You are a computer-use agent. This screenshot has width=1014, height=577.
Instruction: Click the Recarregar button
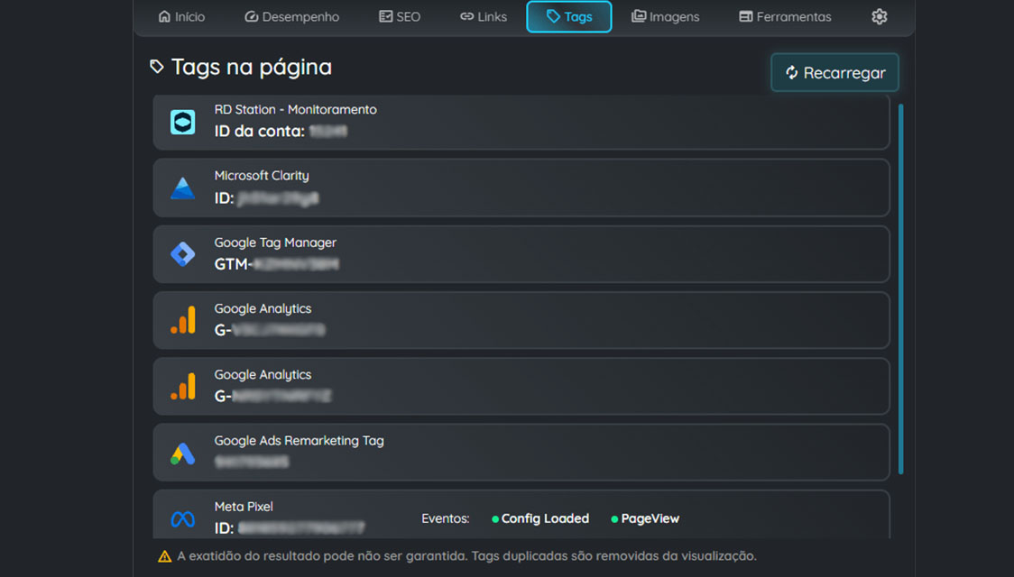[834, 72]
